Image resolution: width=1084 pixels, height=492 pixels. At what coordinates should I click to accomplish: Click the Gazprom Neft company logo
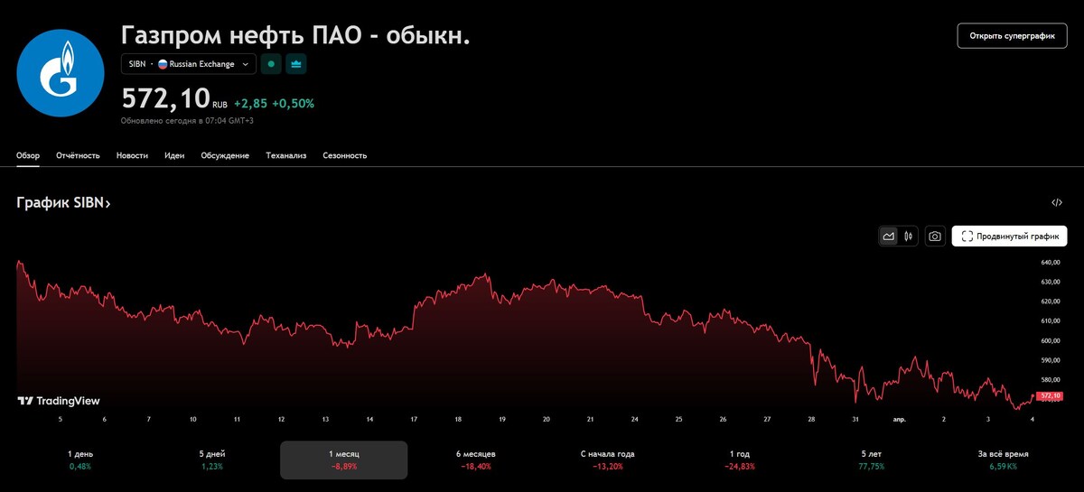61,72
